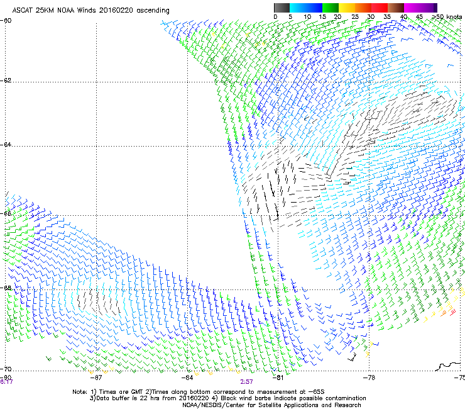Screen dimensions: 465x409
Task: Click the brown 35-40 knots legend swatch
Action: tap(396, 8)
